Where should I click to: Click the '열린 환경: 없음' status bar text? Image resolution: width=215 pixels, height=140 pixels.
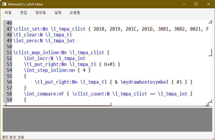point(13,137)
